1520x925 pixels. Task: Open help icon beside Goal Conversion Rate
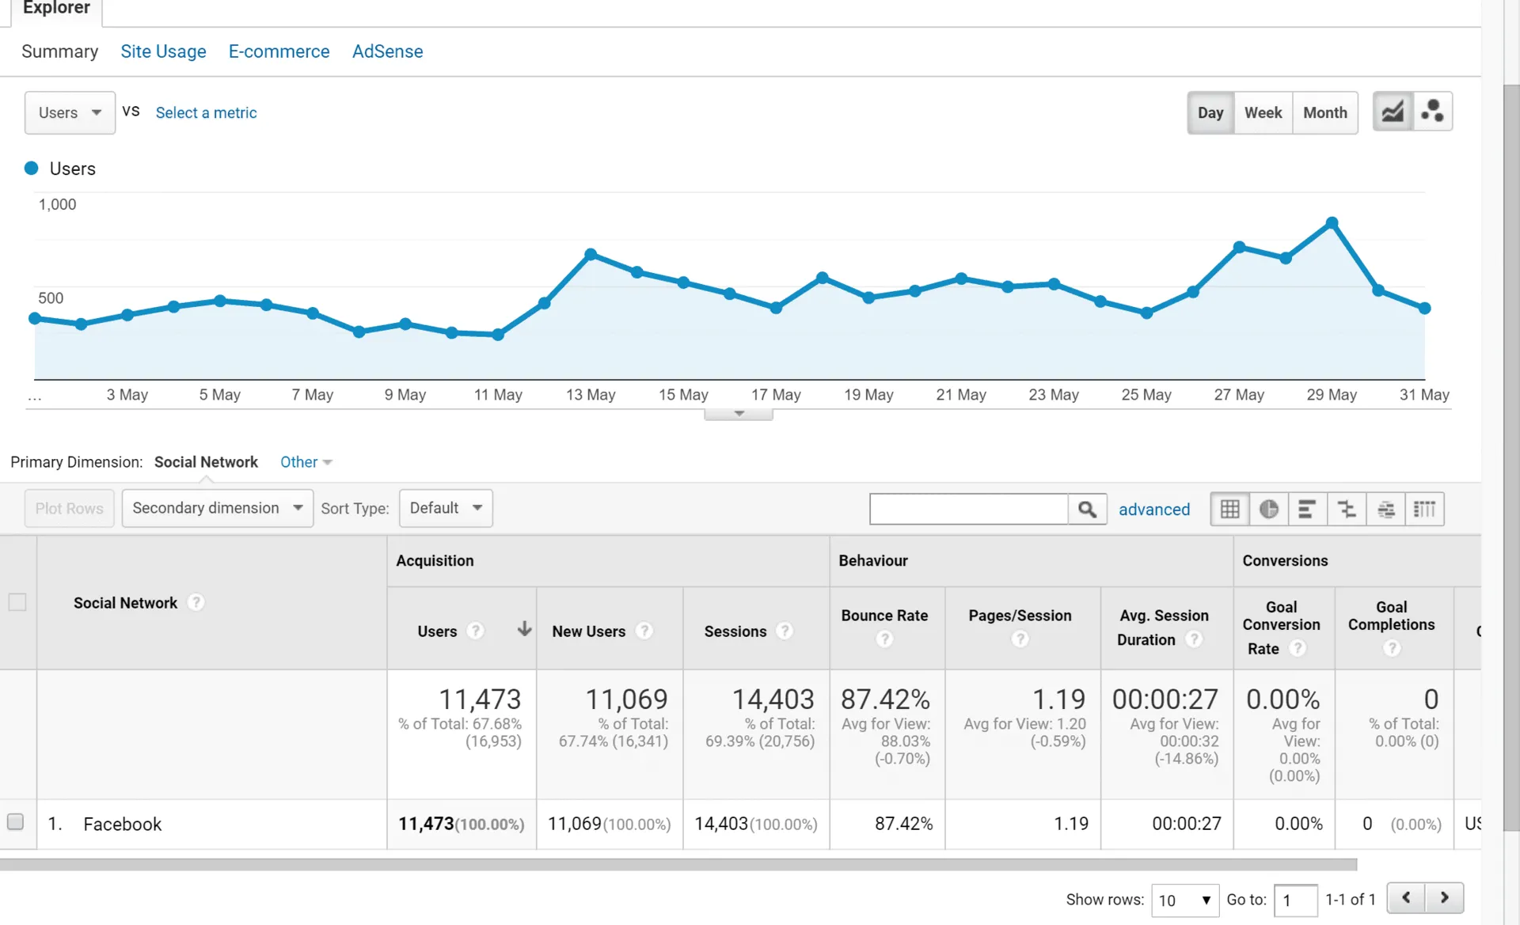pos(1297,648)
